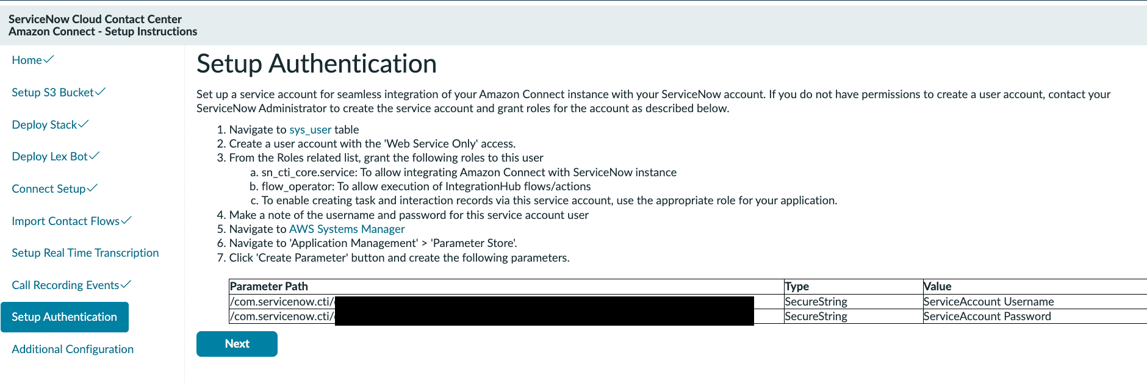Click step 6 mentioning 'Parameter Store'
Image resolution: width=1147 pixels, height=383 pixels.
pos(373,243)
